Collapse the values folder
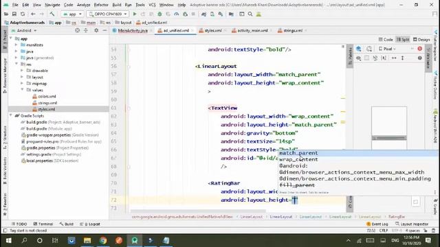 point(22,90)
